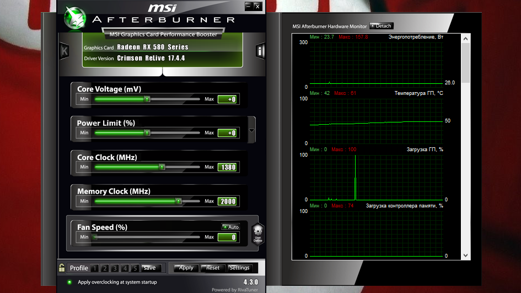Screen dimensions: 521x293
Task: Click the hardware monitor scrollbar thumb
Action: 465,63
